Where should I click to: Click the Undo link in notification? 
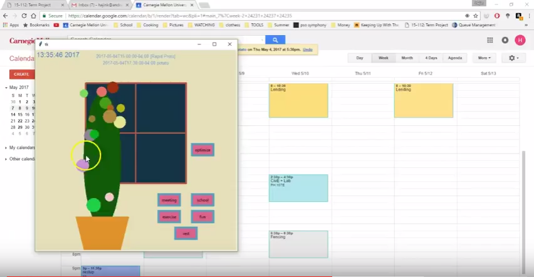308,50
